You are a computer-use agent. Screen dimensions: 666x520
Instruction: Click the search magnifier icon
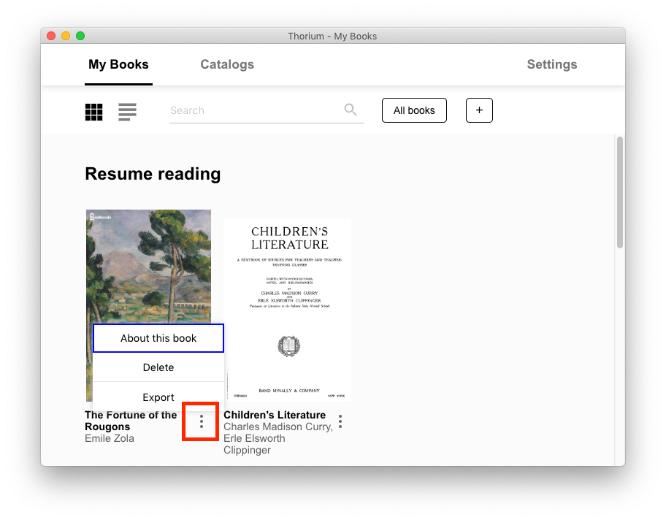351,110
